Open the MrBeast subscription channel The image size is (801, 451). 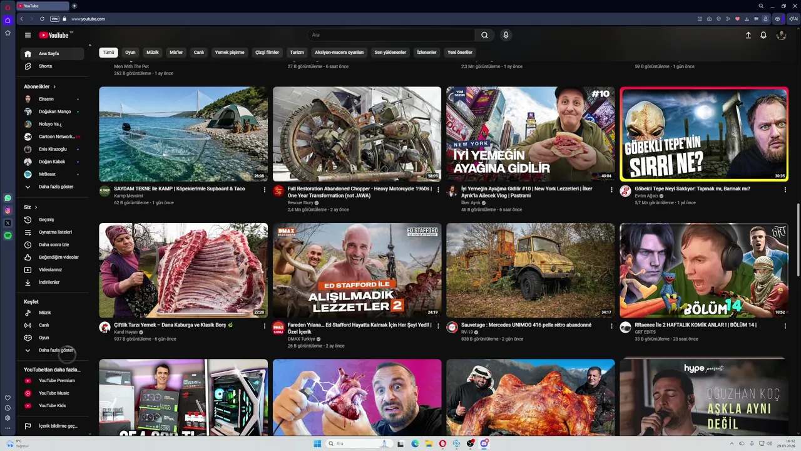point(52,174)
